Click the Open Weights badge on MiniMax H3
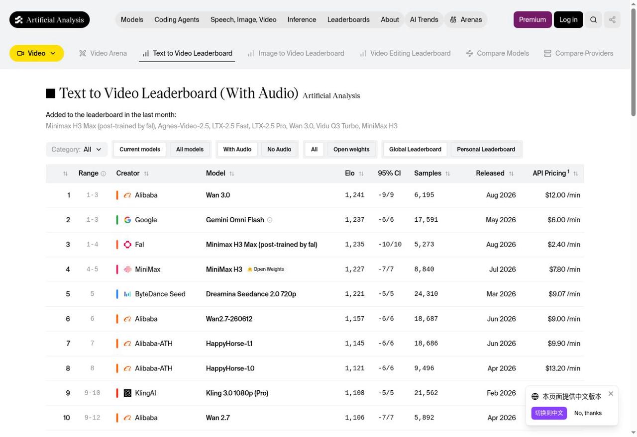This screenshot has width=637, height=437. point(266,269)
